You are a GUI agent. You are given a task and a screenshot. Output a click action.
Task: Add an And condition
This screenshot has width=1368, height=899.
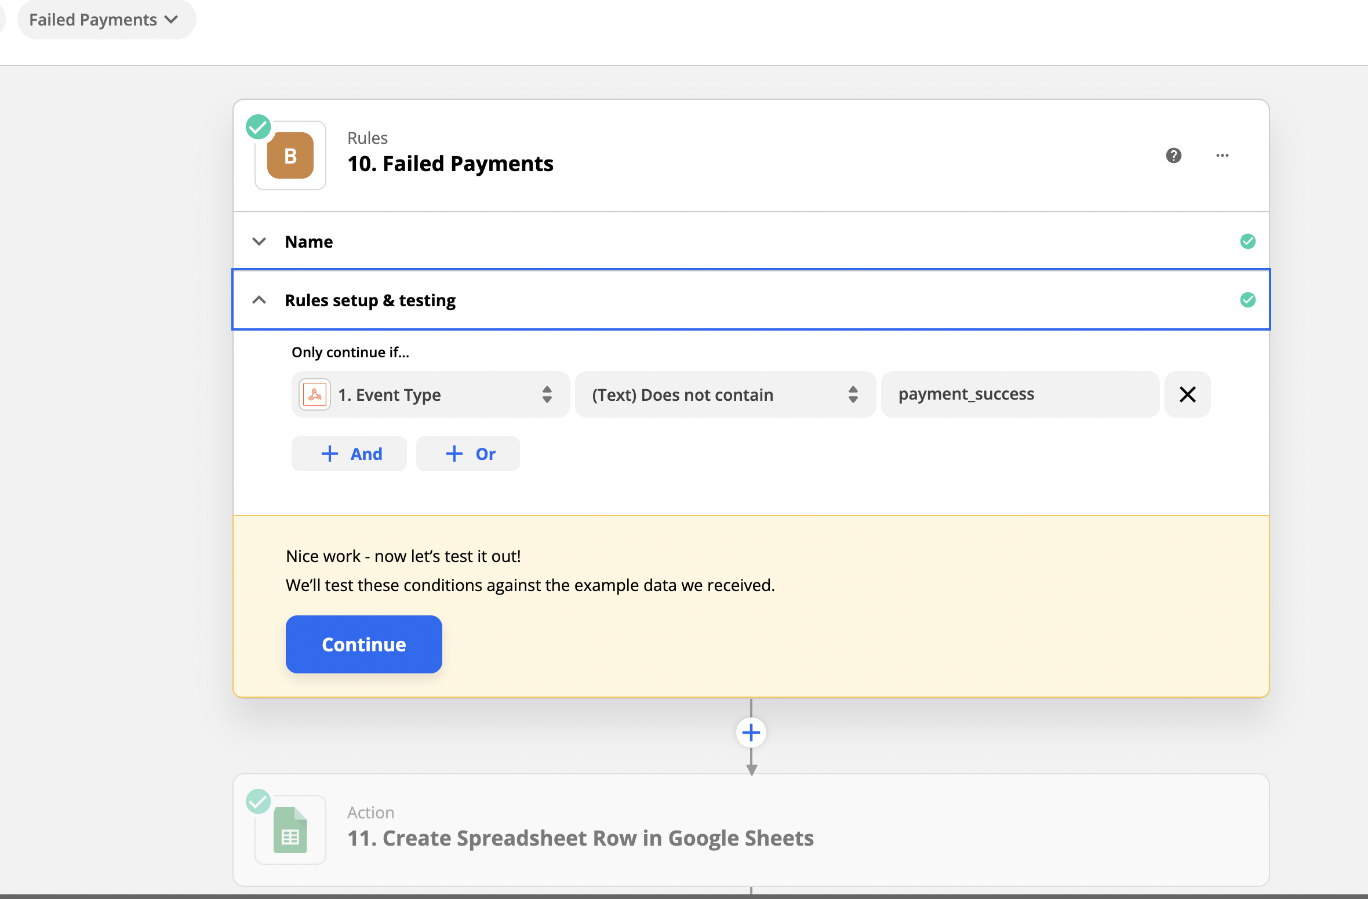[x=350, y=454]
